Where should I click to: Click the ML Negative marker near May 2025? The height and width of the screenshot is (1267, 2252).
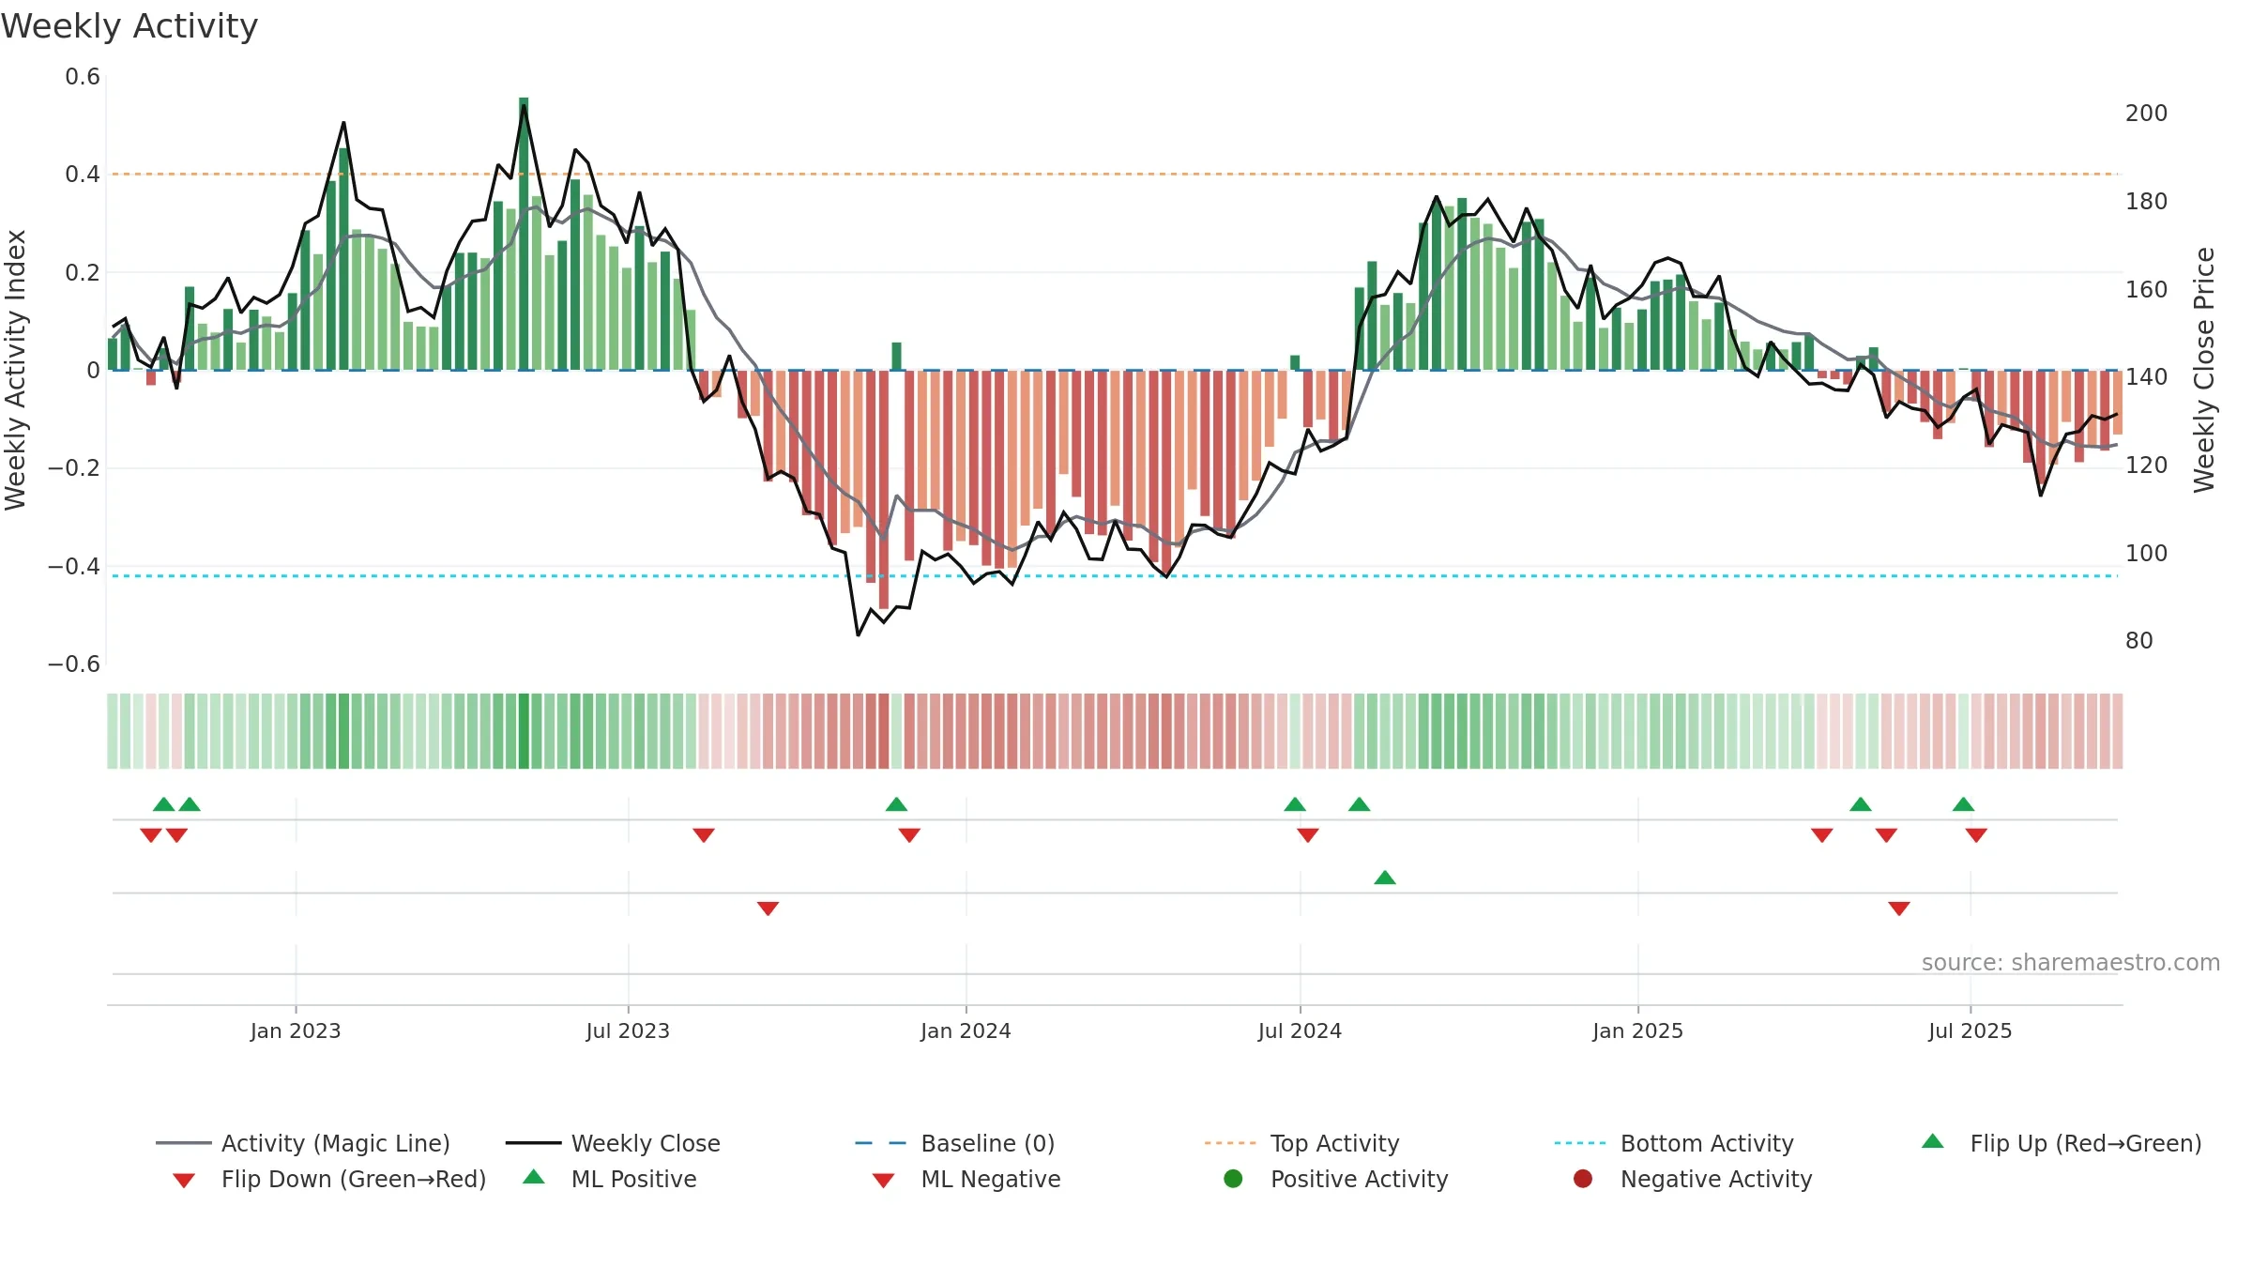coord(1899,908)
